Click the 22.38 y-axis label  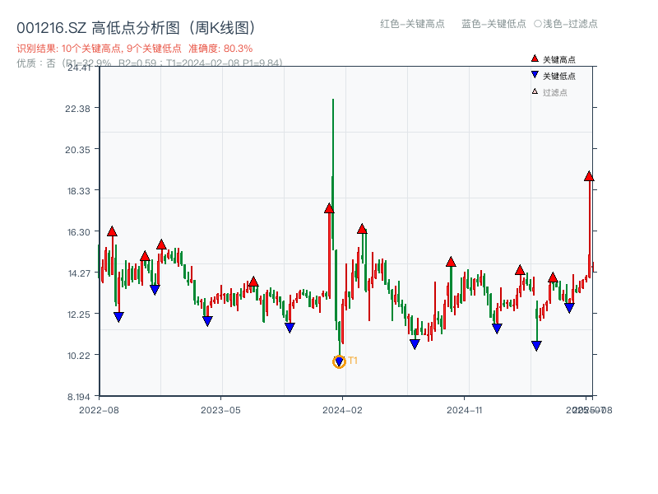point(77,109)
